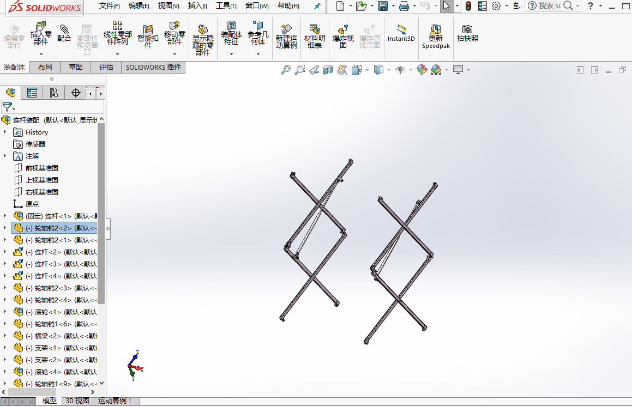This screenshot has width=632, height=407.
Task: Click Bill of Materials (材料明细表) icon
Action: pyautogui.click(x=315, y=36)
